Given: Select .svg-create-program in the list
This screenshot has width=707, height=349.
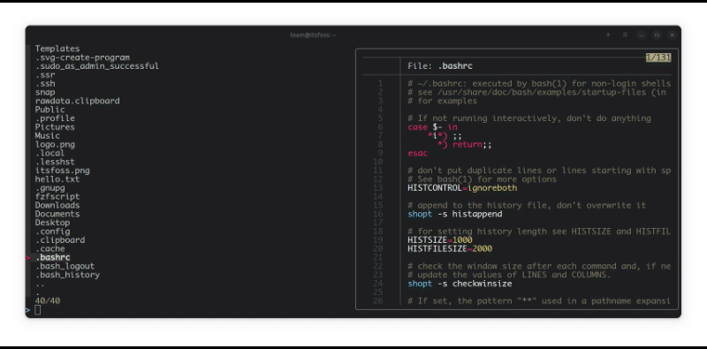Looking at the screenshot, I should (82, 57).
